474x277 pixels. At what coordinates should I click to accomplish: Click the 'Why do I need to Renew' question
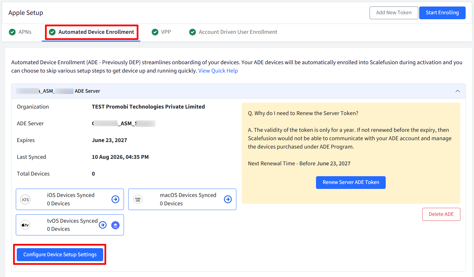click(303, 113)
